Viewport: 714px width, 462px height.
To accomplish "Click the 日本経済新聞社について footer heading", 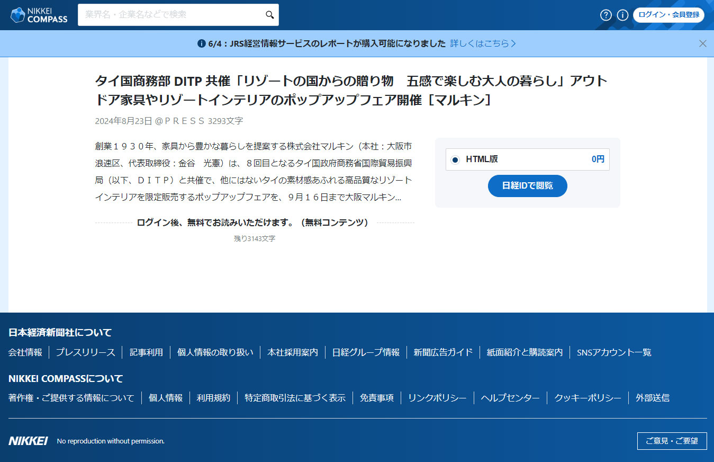I will click(60, 333).
